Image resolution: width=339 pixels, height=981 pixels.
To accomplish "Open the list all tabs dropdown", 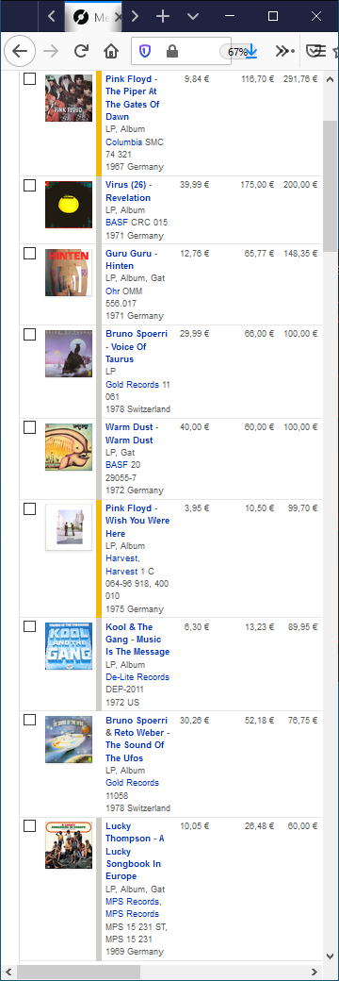I will [x=194, y=16].
